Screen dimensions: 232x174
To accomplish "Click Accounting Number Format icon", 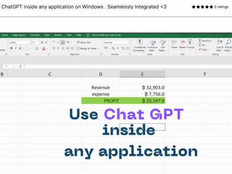I will click(x=106, y=48).
